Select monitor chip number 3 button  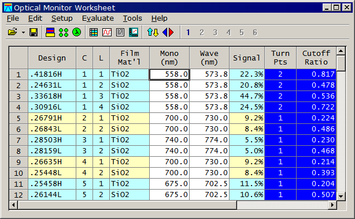215,32
